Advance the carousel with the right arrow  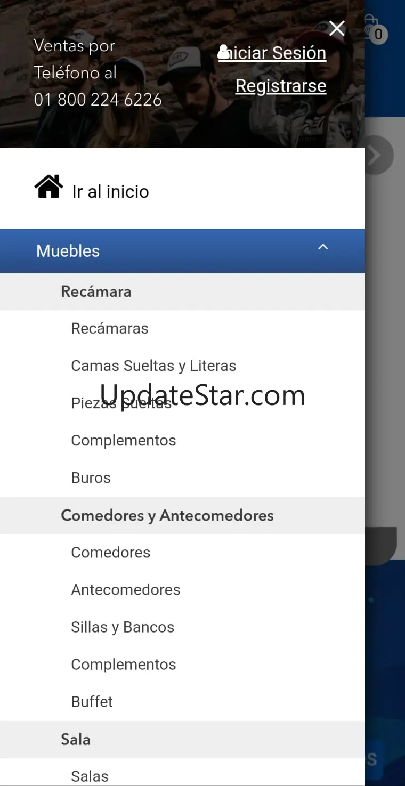click(378, 156)
